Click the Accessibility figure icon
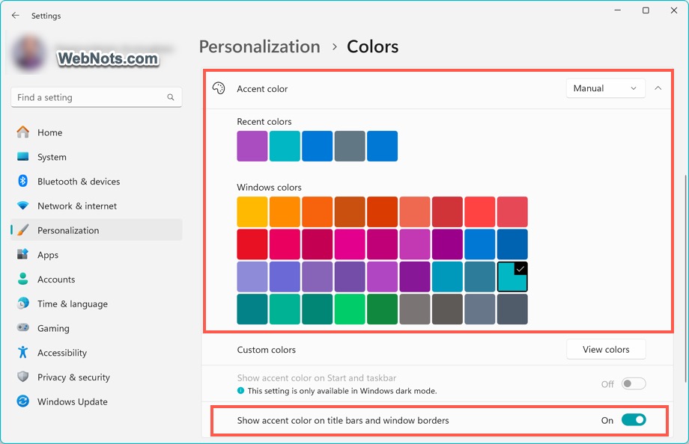The width and height of the screenshot is (689, 444). click(23, 352)
